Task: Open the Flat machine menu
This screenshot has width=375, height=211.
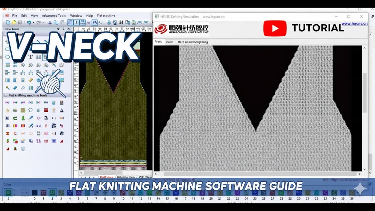Action: 106,16
